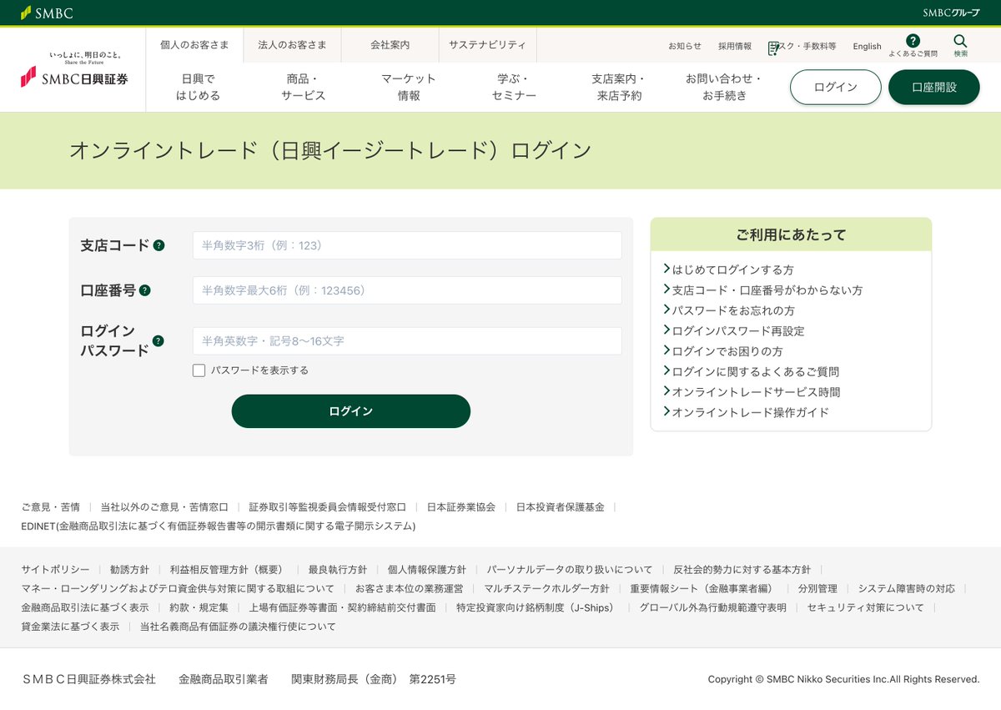Open the よくあるご質問 question mark icon
Screen dimensions: 1001x710
913,41
